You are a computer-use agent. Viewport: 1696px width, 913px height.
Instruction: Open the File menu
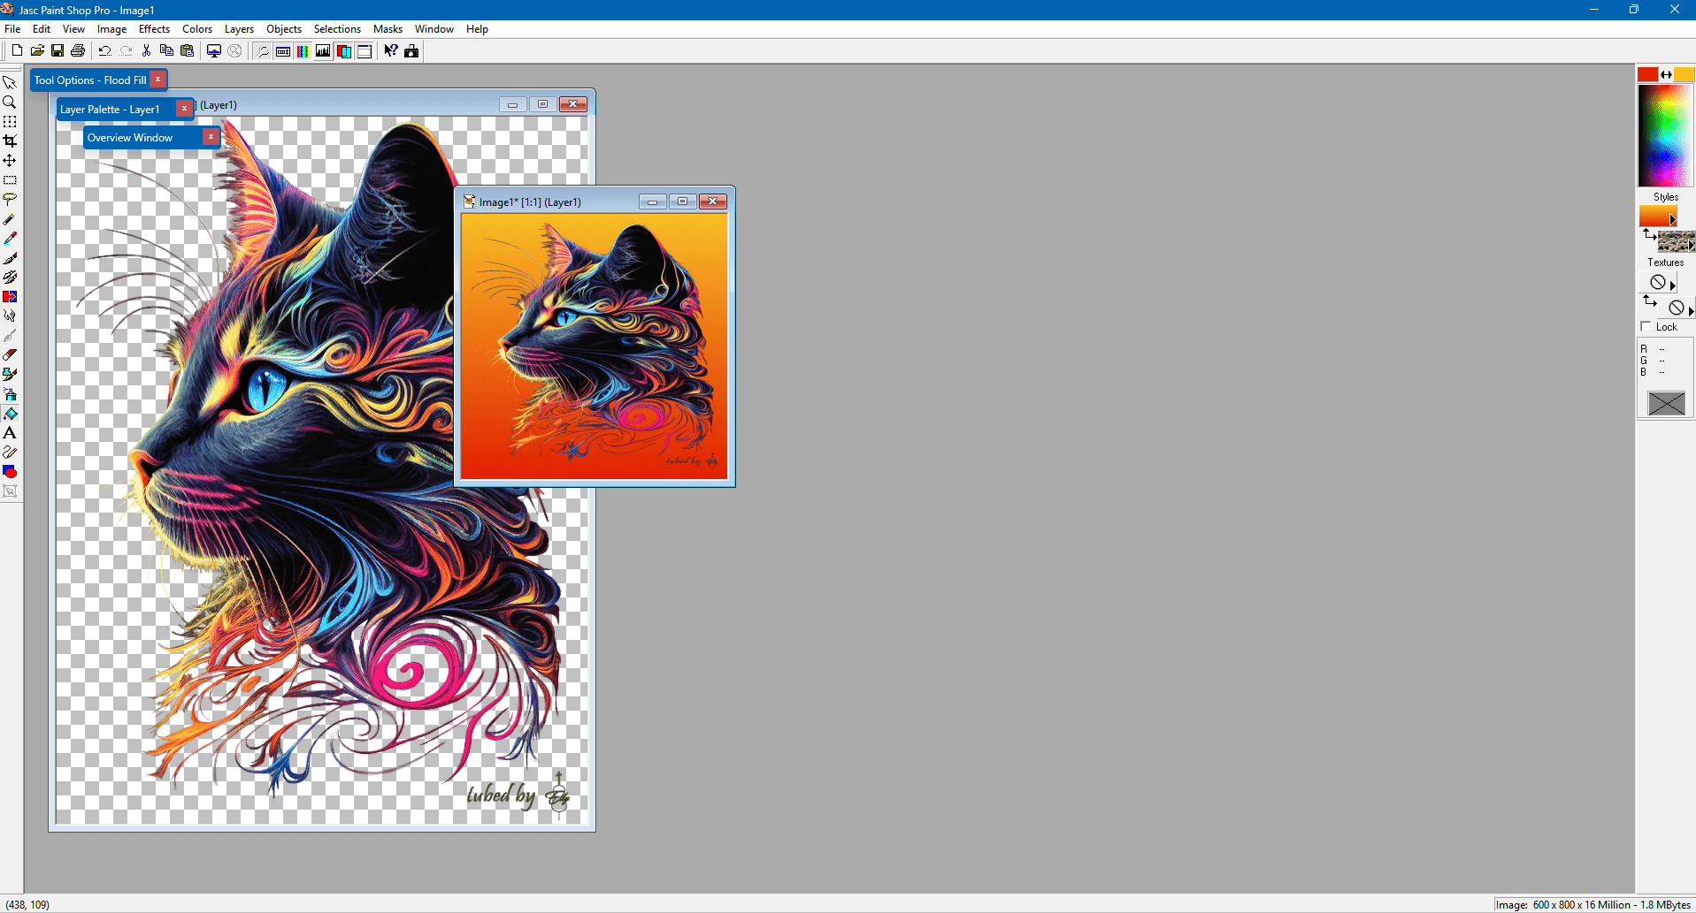12,29
